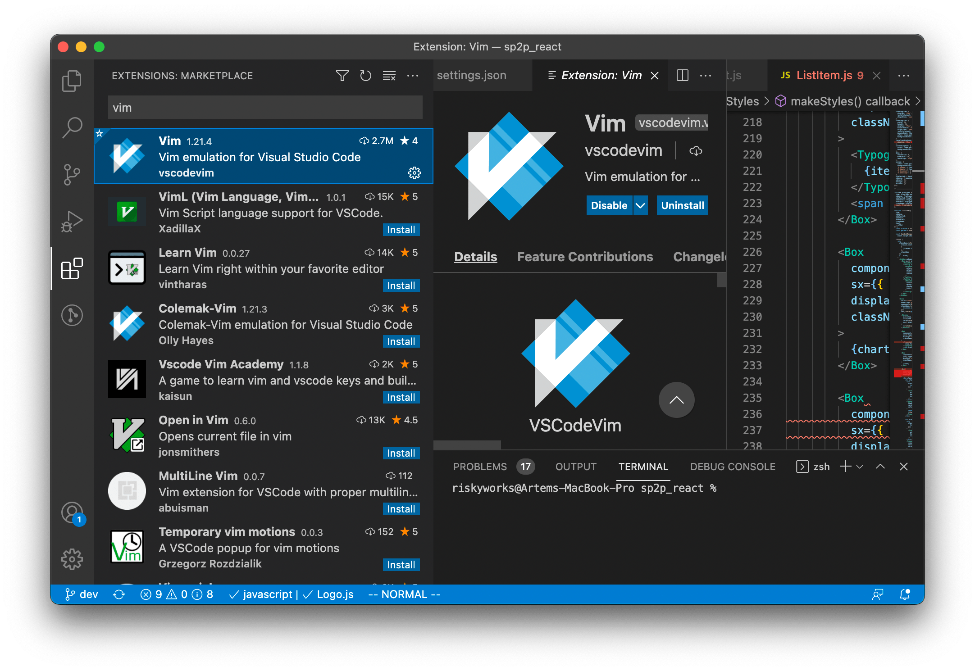Click the filter extensions funnel icon

pyautogui.click(x=342, y=76)
